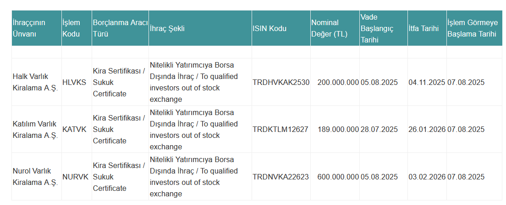Select ISIN code TRDKTLM12627

281,130
